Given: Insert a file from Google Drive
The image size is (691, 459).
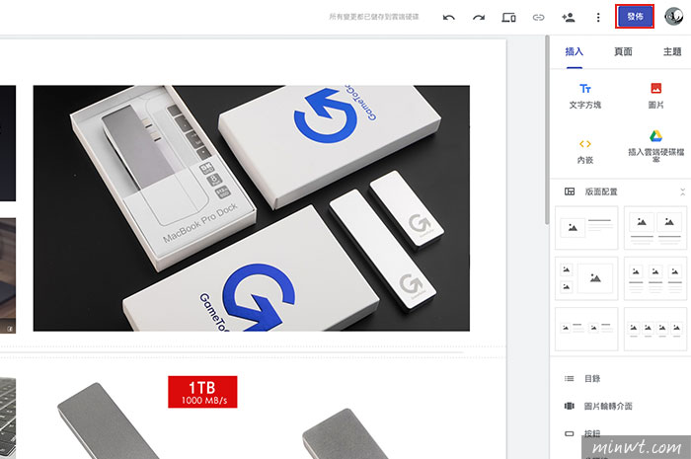Looking at the screenshot, I should pyautogui.click(x=655, y=147).
